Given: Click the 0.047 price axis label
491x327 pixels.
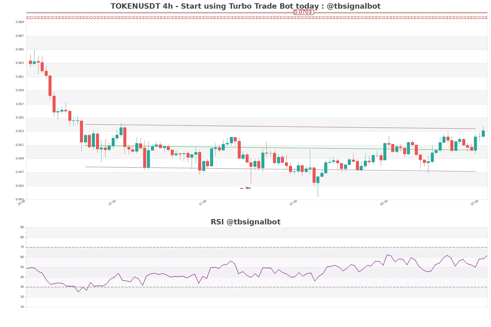Looking at the screenshot, I should click(x=20, y=172).
